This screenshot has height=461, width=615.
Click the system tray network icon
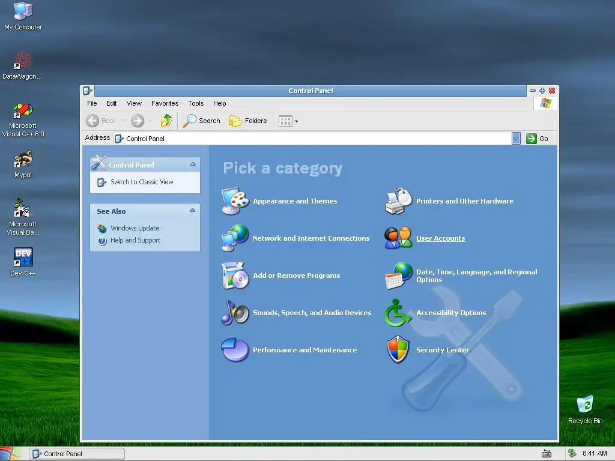[x=572, y=453]
